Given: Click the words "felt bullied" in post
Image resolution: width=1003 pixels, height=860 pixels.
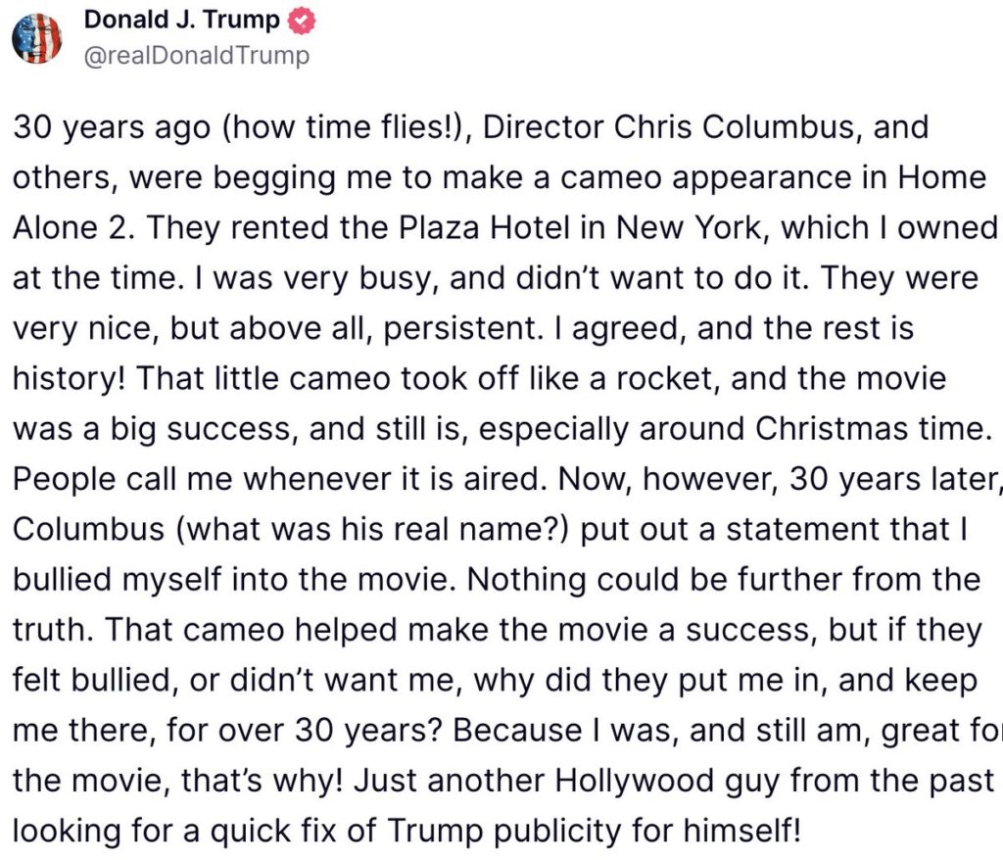Looking at the screenshot, I should (95, 679).
